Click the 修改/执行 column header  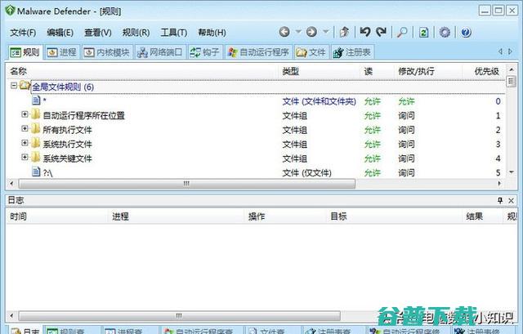click(428, 71)
